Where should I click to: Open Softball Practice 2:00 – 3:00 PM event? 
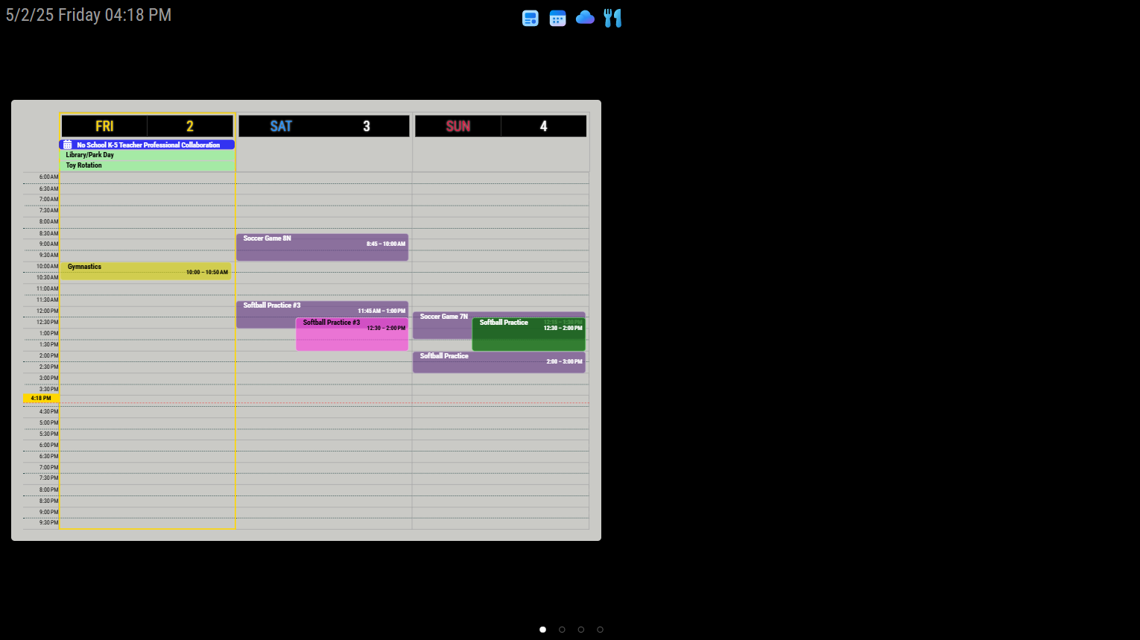pos(499,362)
